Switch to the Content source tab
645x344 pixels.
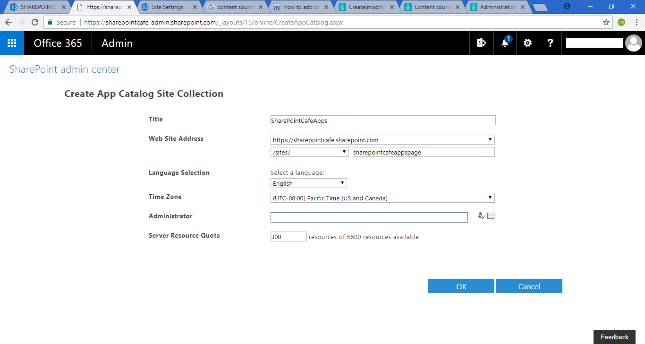(431, 7)
